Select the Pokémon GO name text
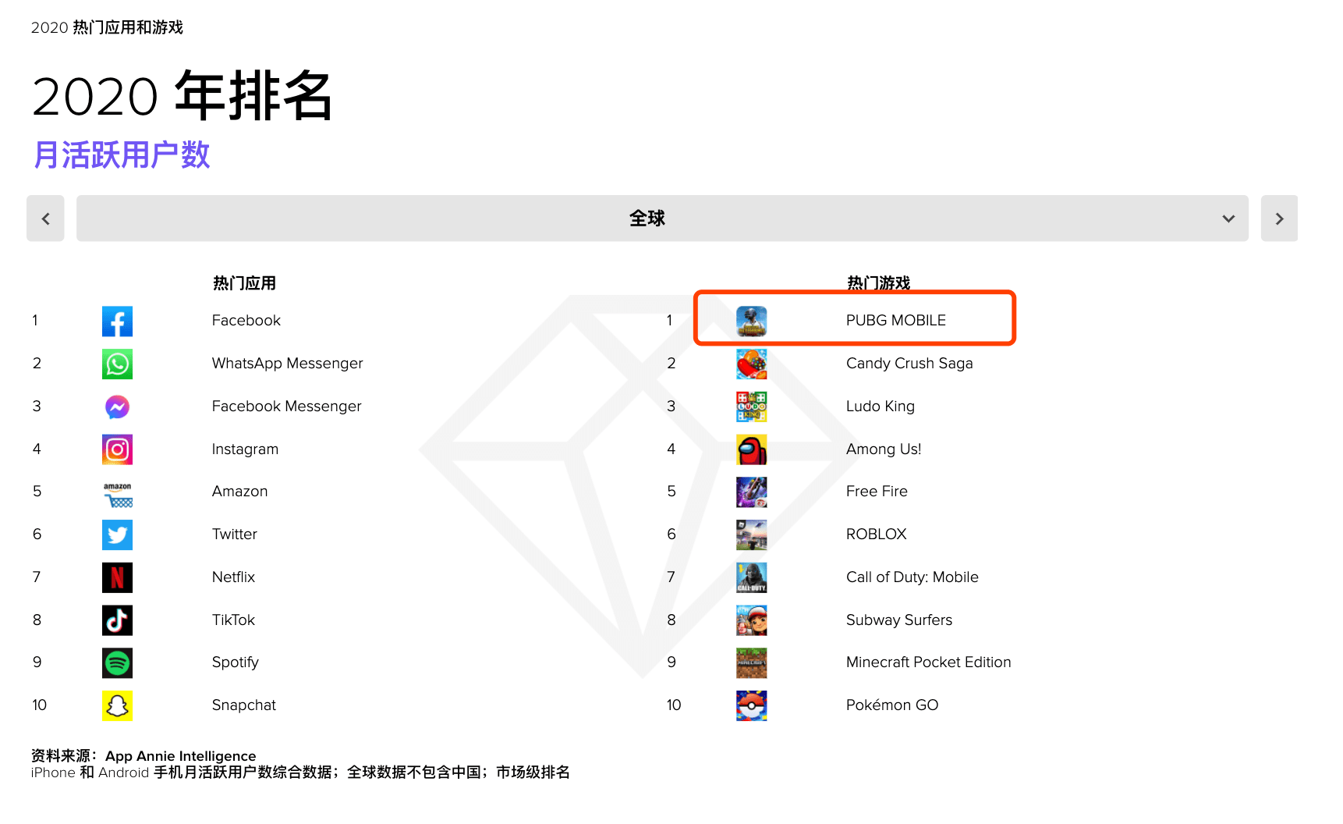The height and width of the screenshot is (824, 1343). 892,705
